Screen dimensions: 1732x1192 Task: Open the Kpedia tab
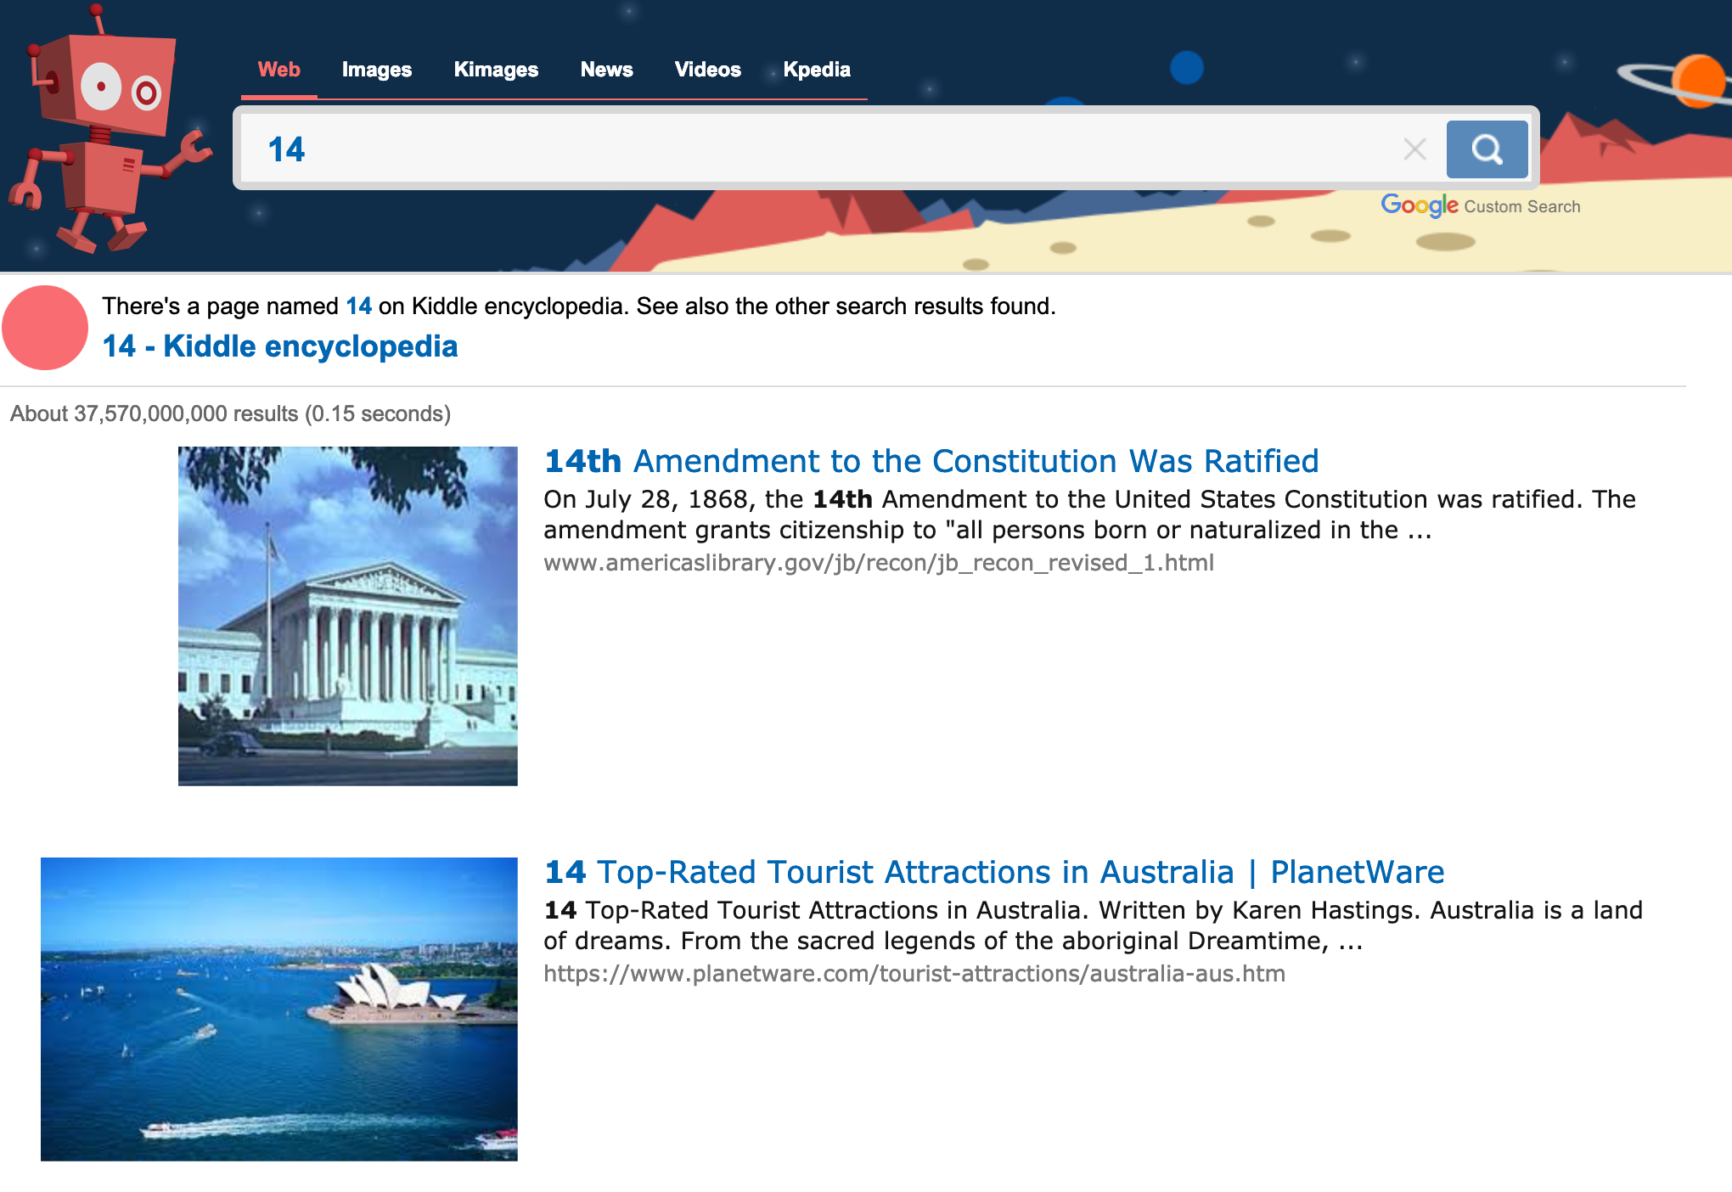pyautogui.click(x=816, y=70)
